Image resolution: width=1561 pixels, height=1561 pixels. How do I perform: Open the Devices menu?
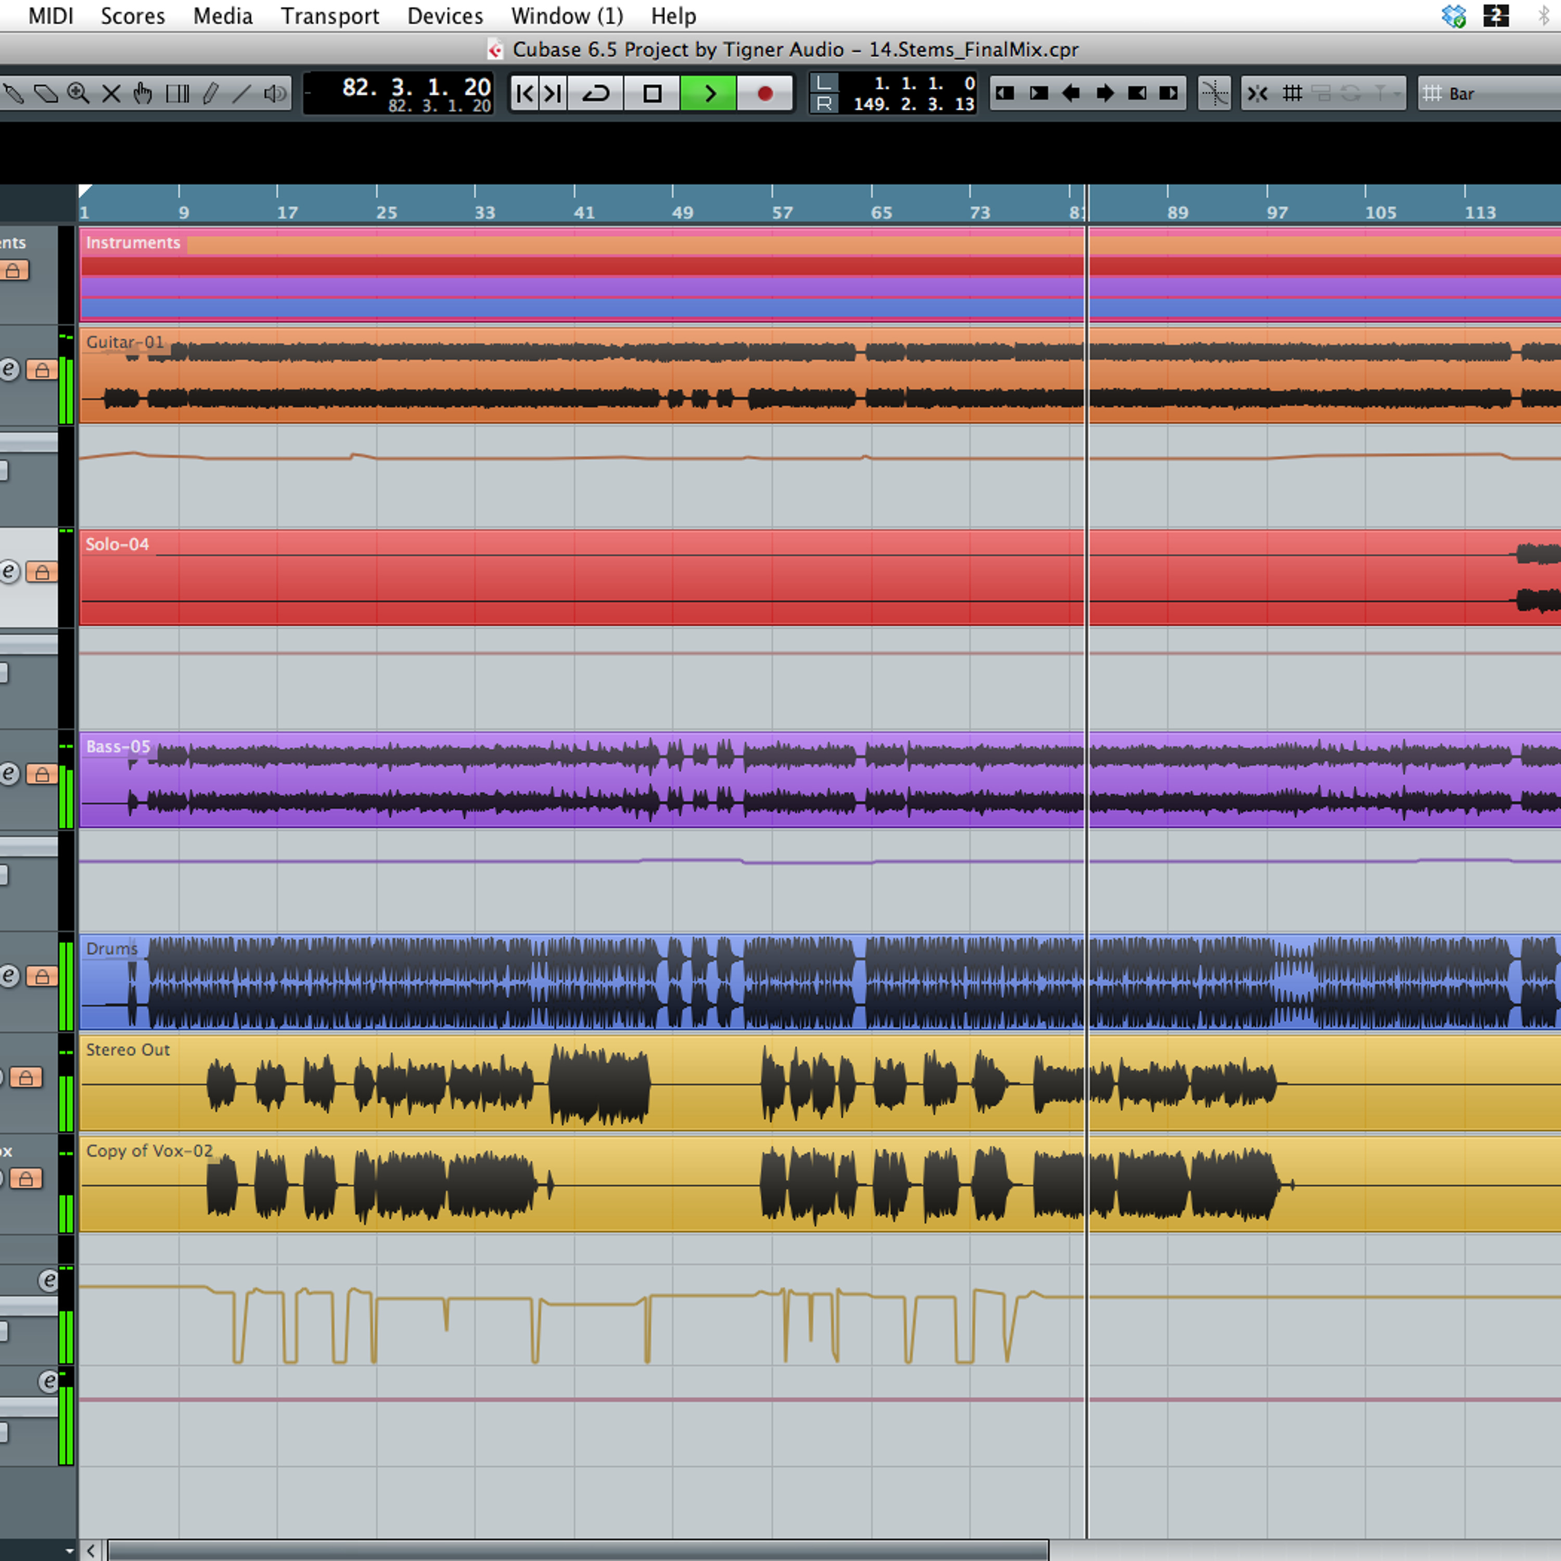click(x=445, y=16)
